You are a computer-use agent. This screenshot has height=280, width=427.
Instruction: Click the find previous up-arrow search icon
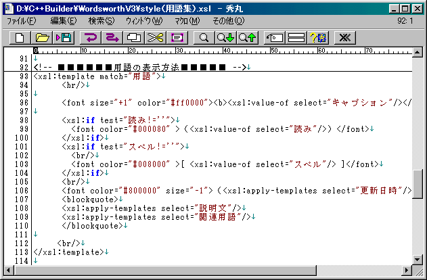click(x=248, y=37)
